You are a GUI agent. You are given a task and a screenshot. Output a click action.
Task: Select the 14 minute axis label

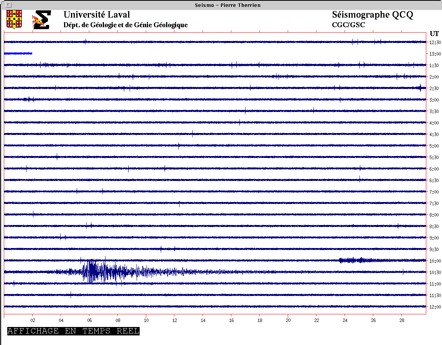[203, 320]
